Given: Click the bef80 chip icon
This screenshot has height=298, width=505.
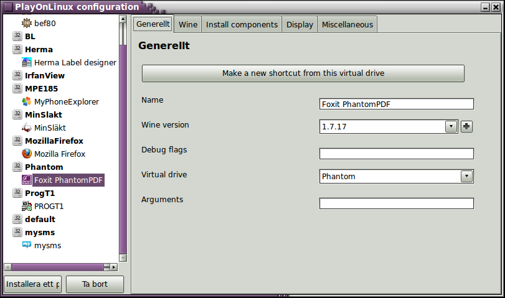Looking at the screenshot, I should point(26,23).
